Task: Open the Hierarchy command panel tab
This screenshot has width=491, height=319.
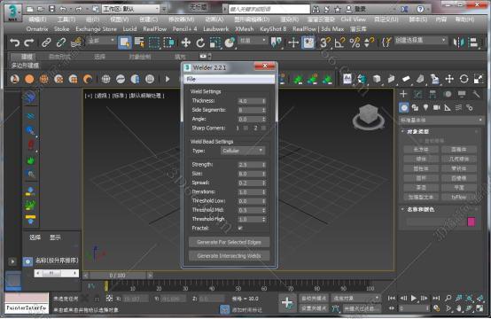Action: [x=433, y=94]
